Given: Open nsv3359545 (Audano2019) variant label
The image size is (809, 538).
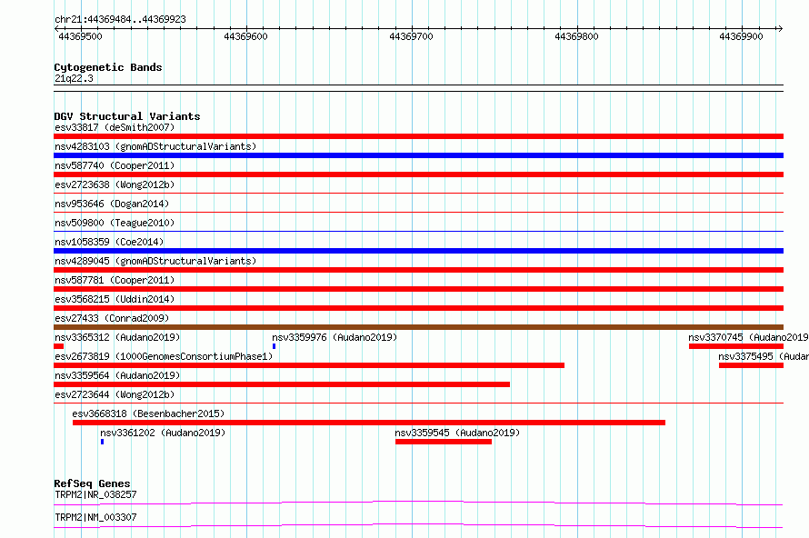Looking at the screenshot, I should [457, 433].
